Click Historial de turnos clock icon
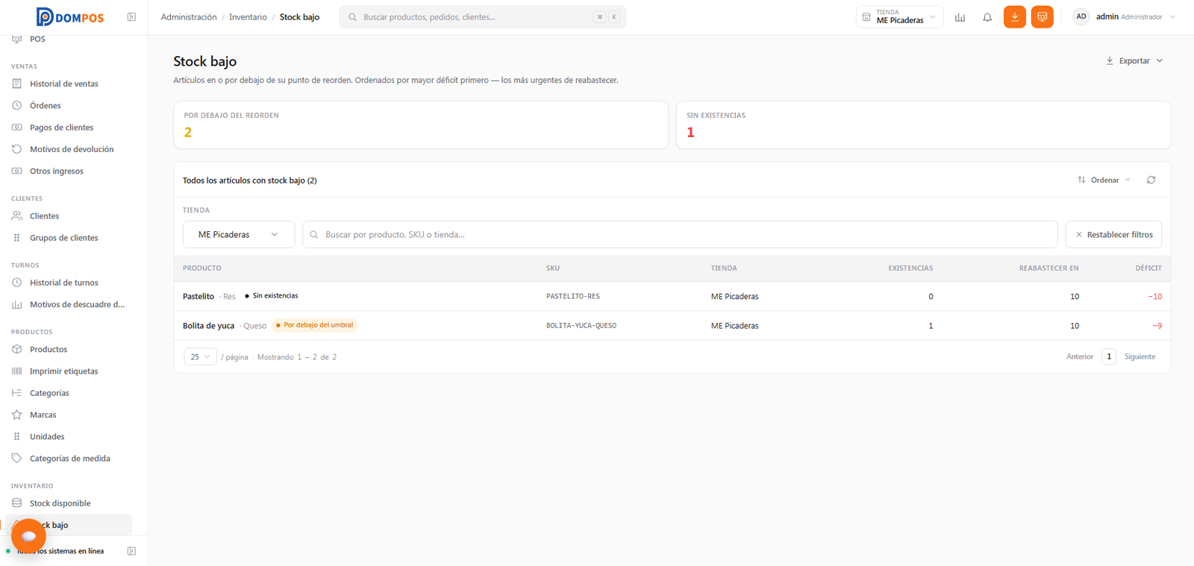The width and height of the screenshot is (1194, 566). 16,283
